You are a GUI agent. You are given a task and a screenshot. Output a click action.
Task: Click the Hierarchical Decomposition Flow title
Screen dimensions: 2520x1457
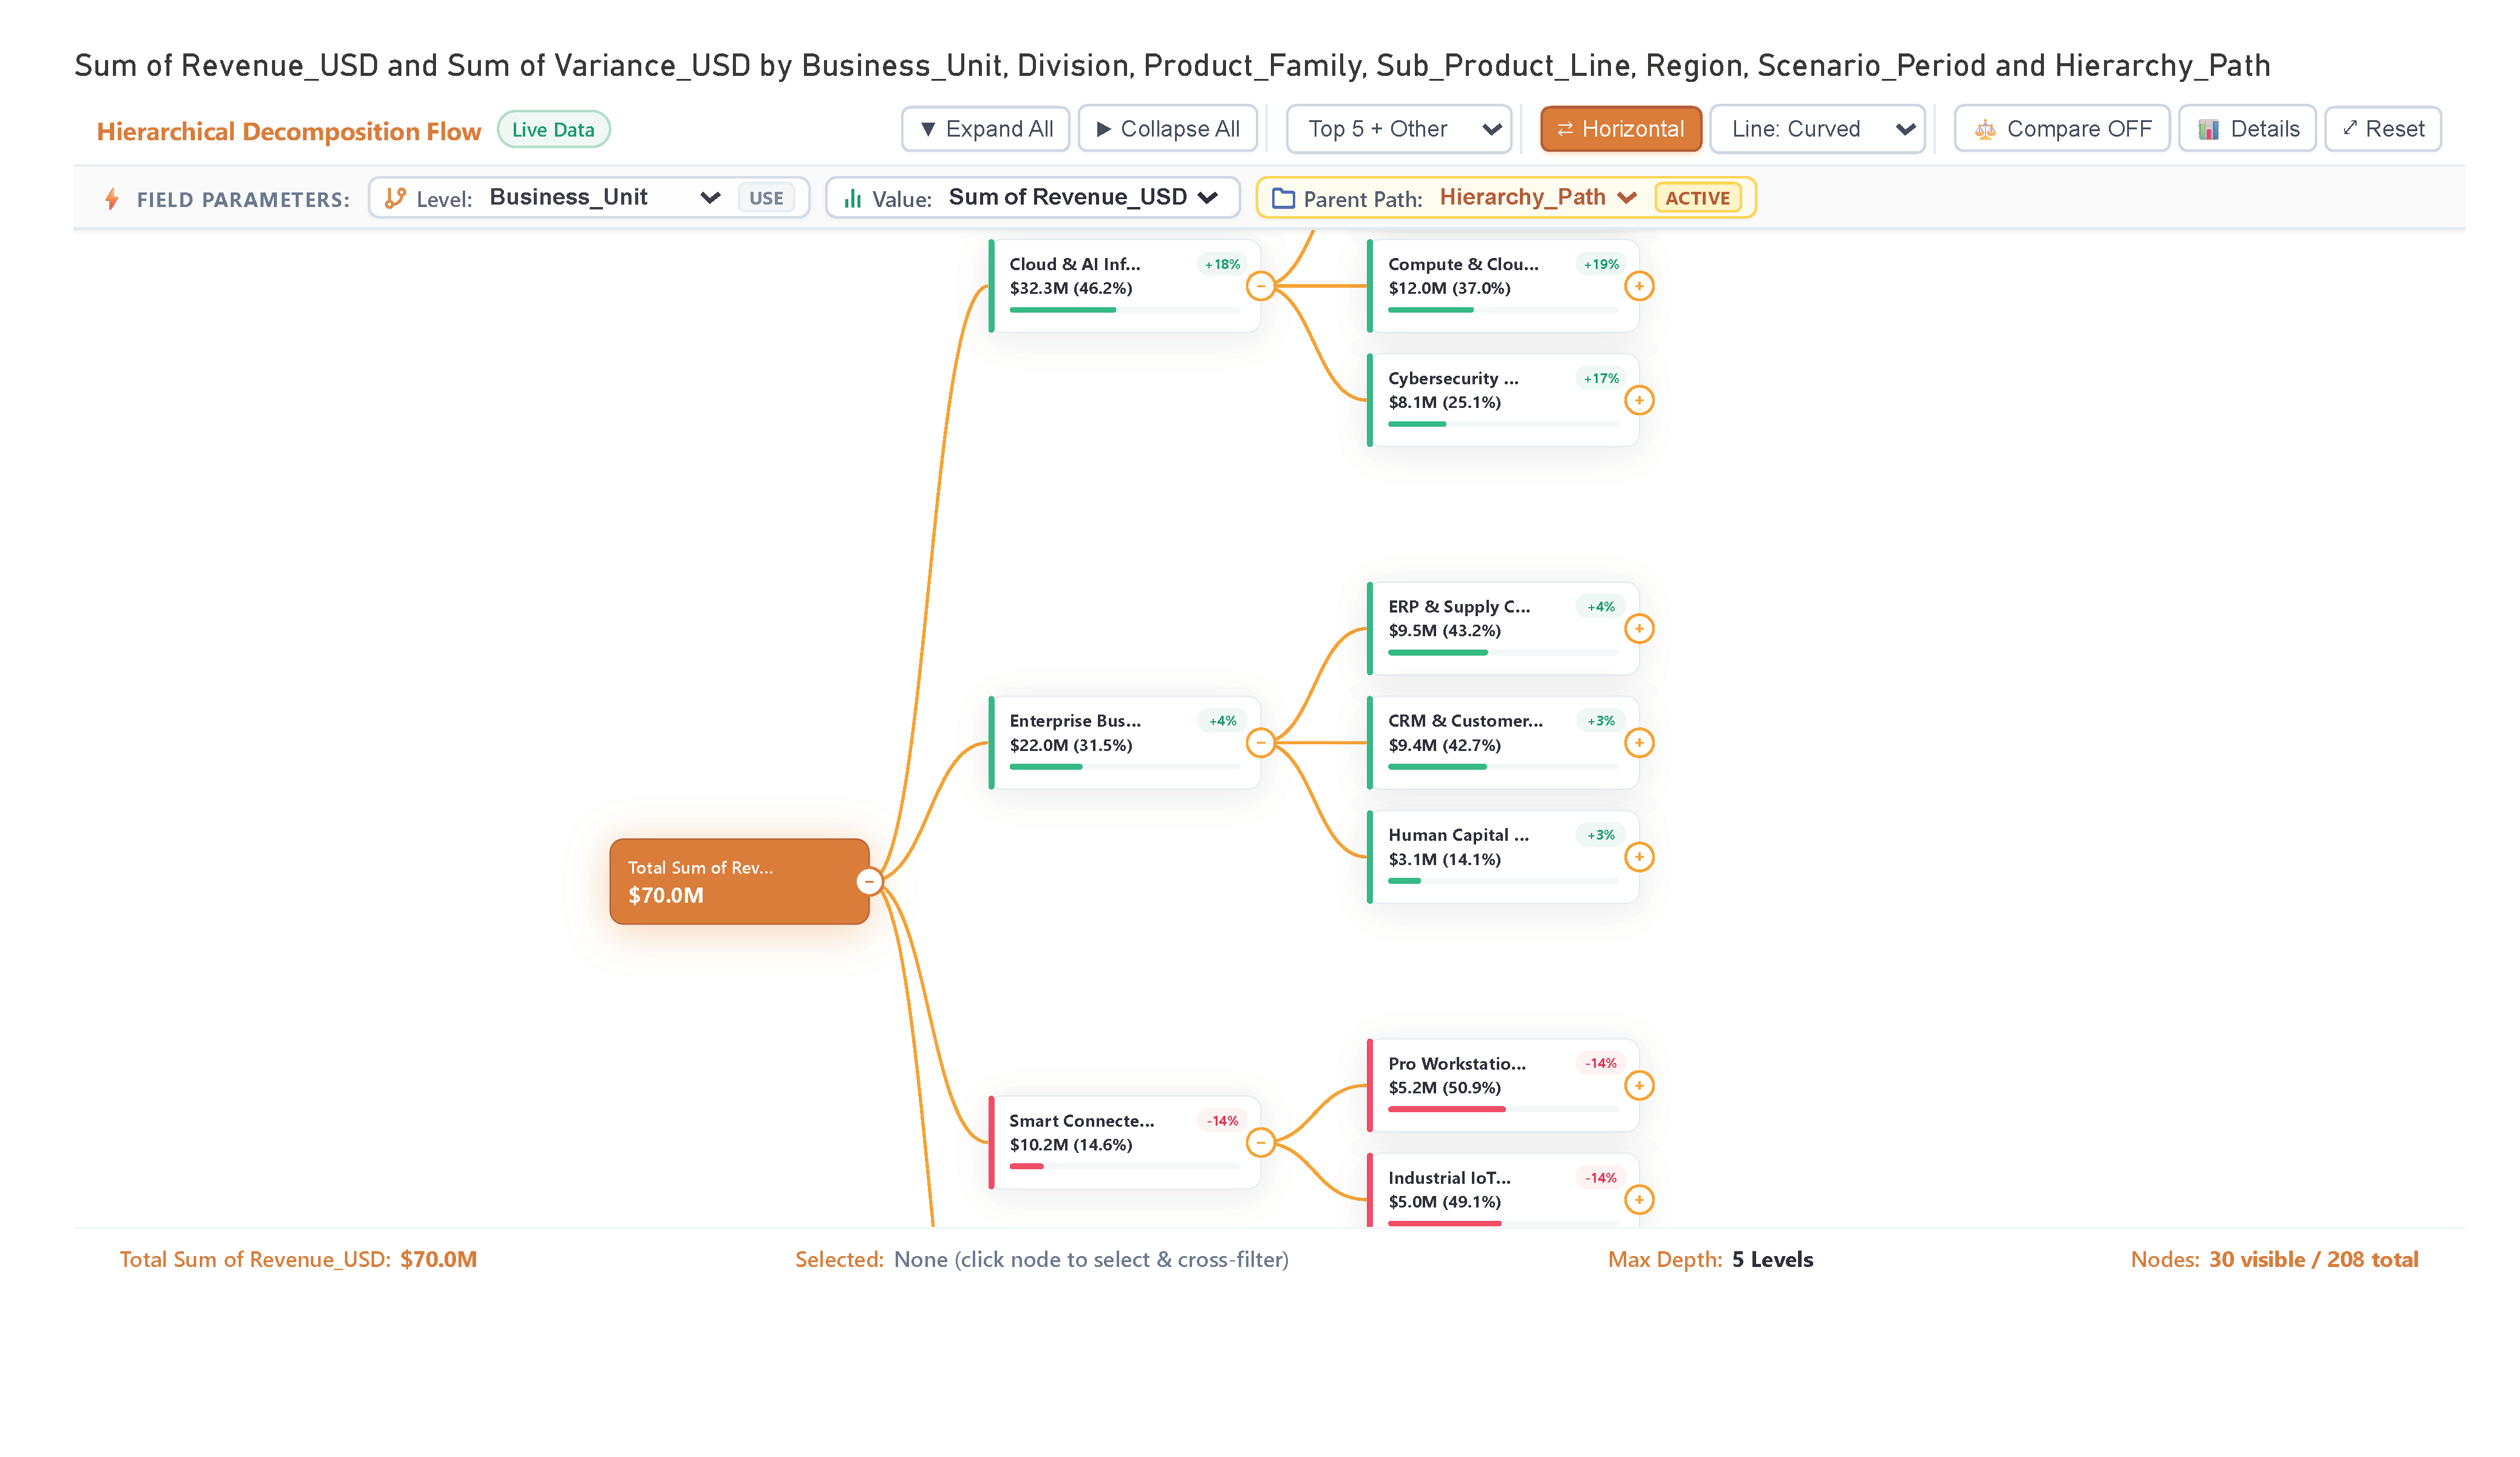[x=288, y=131]
